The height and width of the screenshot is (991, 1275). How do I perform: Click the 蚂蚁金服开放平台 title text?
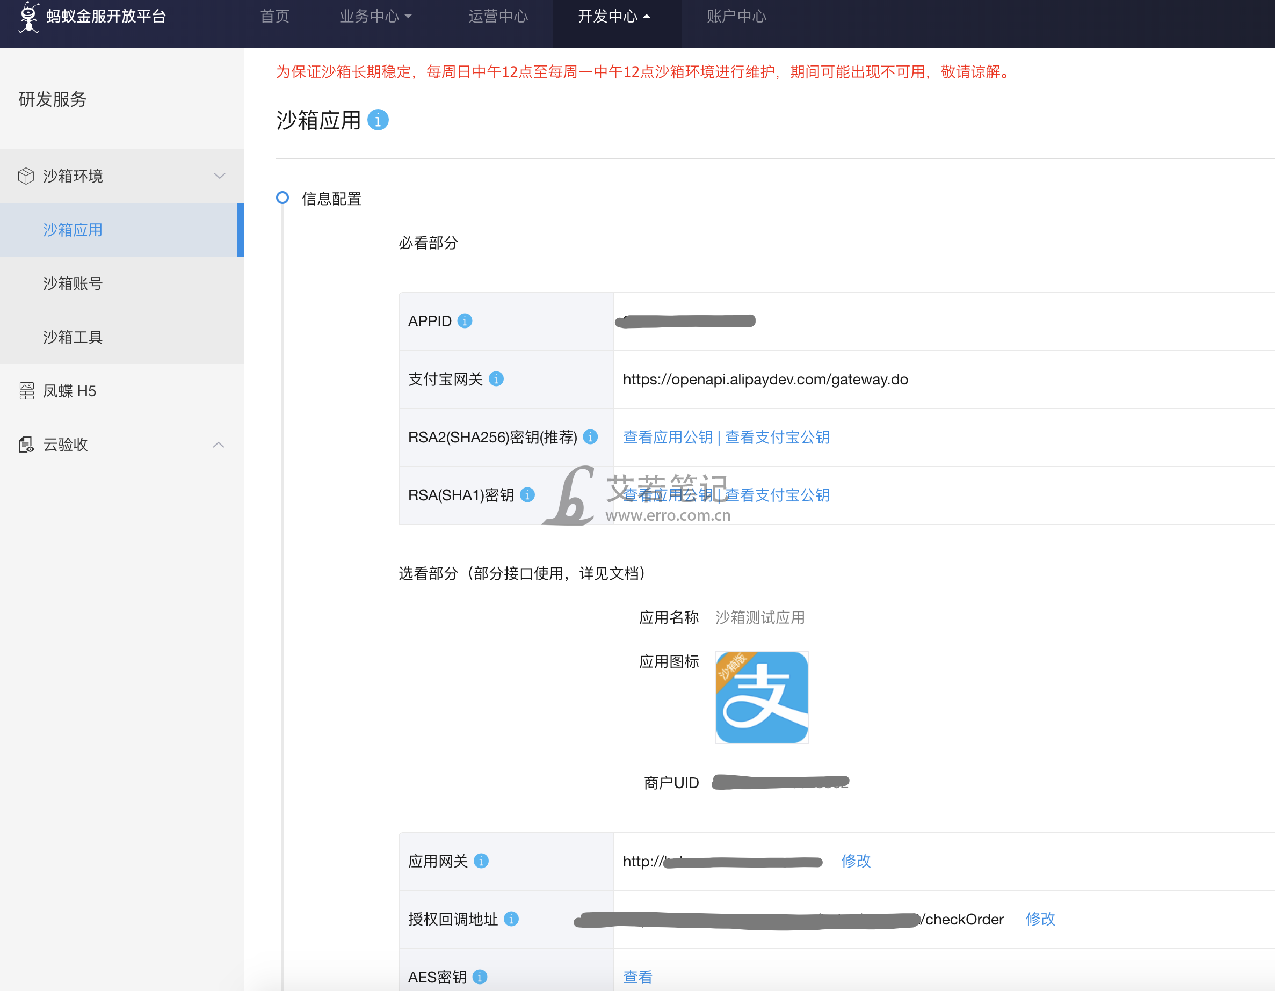coord(106,16)
